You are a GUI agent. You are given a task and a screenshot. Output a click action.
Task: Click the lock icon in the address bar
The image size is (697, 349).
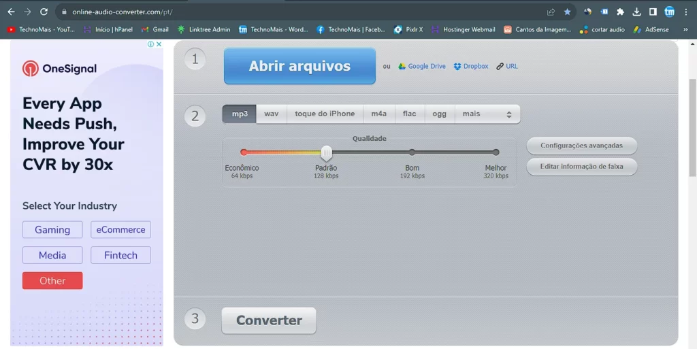tap(64, 12)
